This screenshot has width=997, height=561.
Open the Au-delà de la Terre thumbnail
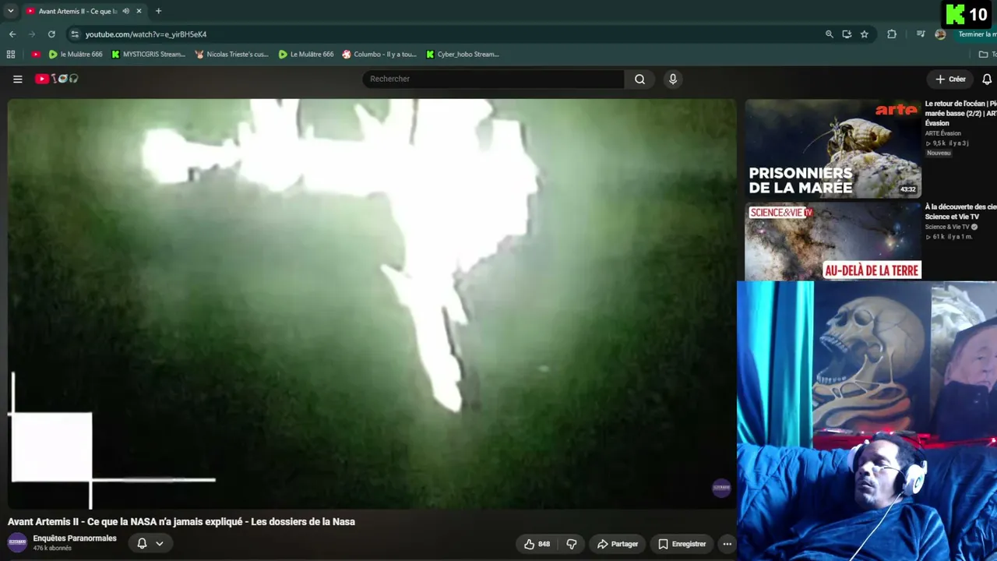coord(833,242)
